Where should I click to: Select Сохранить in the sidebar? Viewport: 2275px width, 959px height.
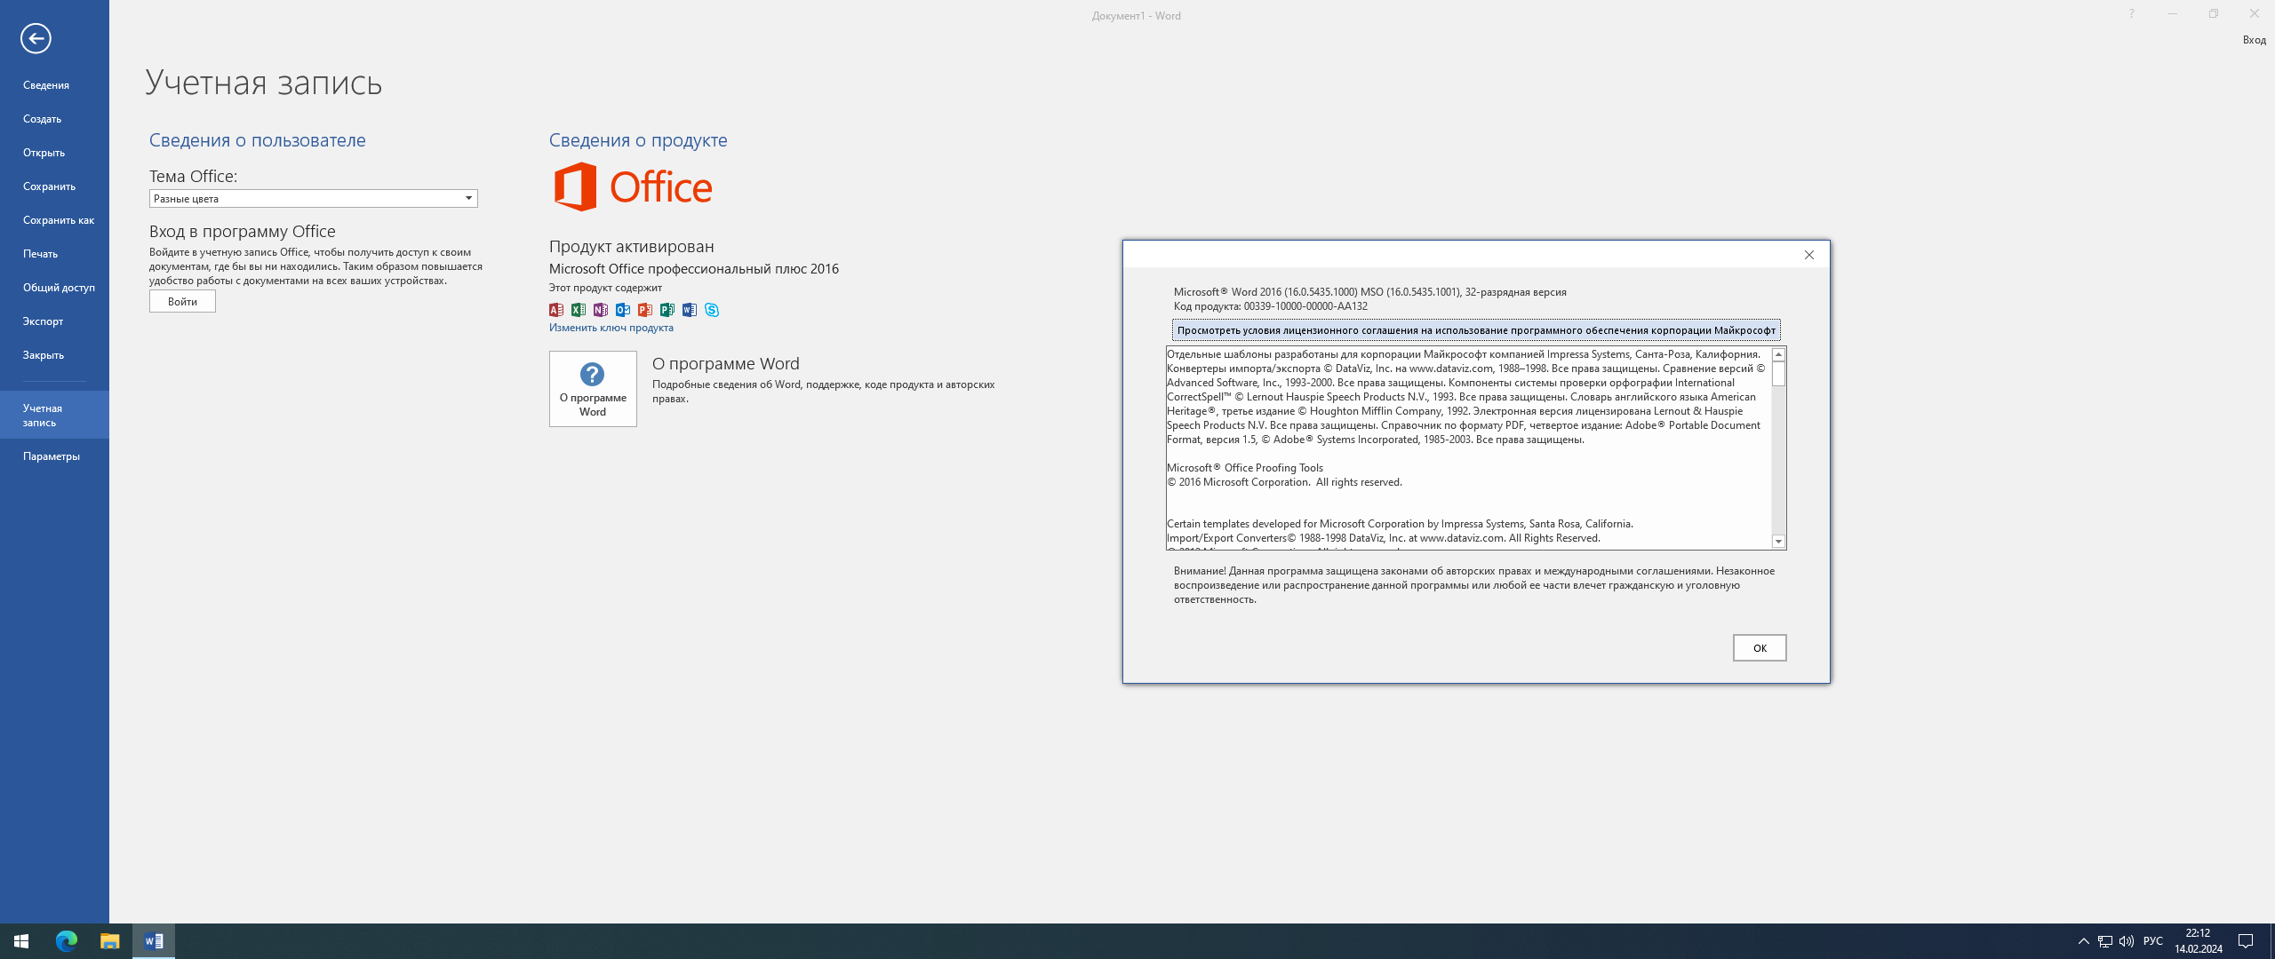coord(49,186)
